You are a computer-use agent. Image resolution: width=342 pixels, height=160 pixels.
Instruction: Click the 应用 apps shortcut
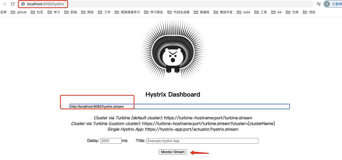coord(3,12)
